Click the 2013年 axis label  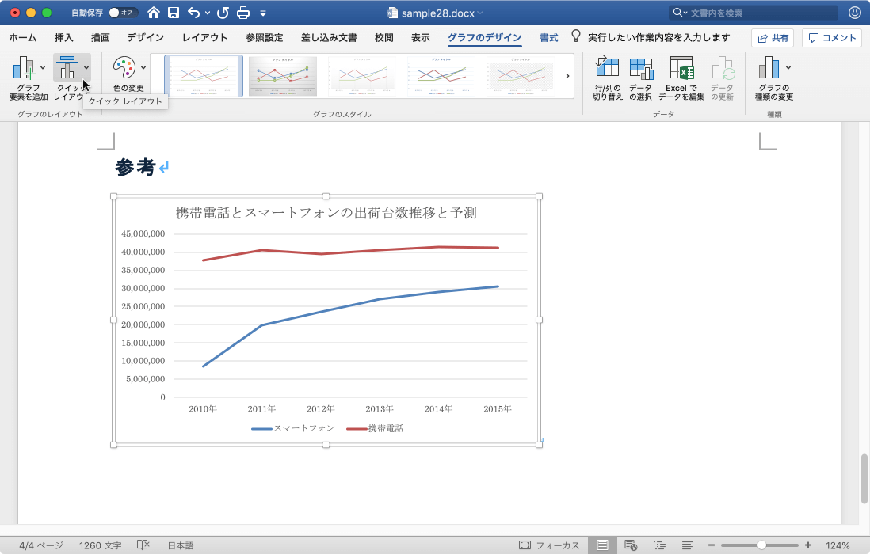(380, 409)
